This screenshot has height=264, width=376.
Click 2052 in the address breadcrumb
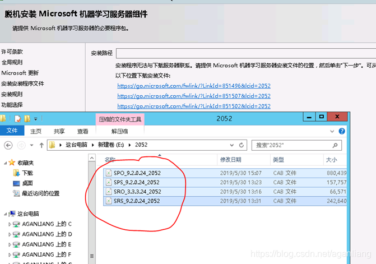point(141,145)
